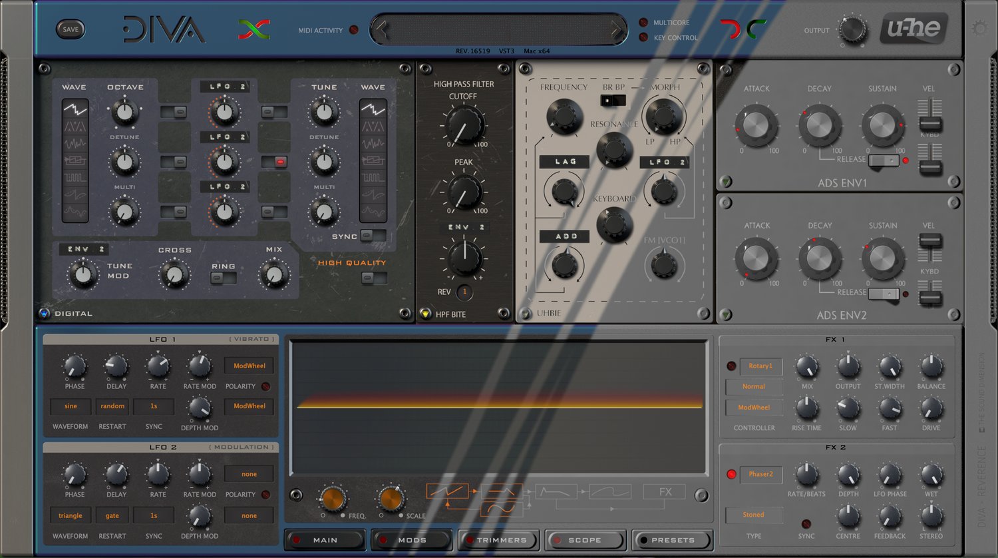Image resolution: width=998 pixels, height=558 pixels.
Task: Click the u-he logo
Action: click(x=914, y=29)
